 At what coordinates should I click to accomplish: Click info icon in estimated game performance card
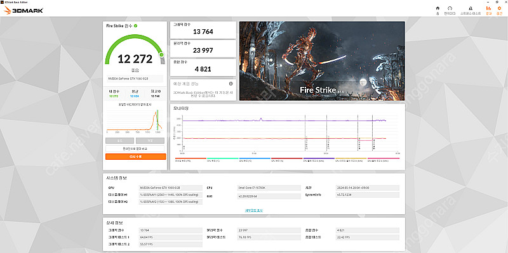(231, 84)
